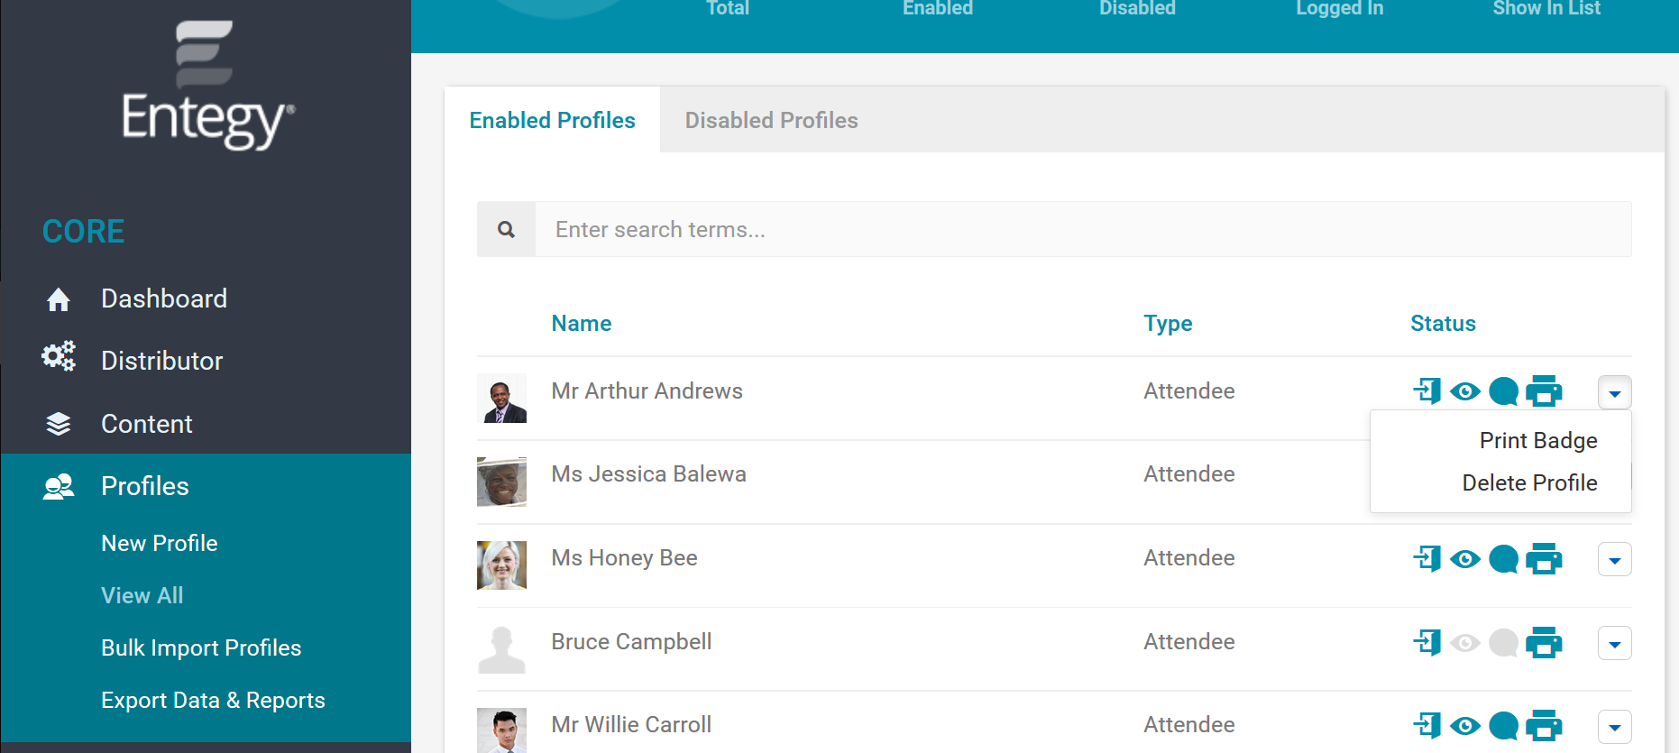Collapse dropdown arrow for Arthur Andrews row

coord(1615,392)
